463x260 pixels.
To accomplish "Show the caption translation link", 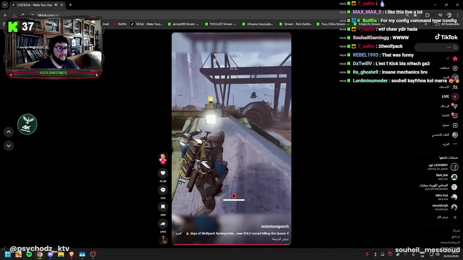I will pos(280,239).
